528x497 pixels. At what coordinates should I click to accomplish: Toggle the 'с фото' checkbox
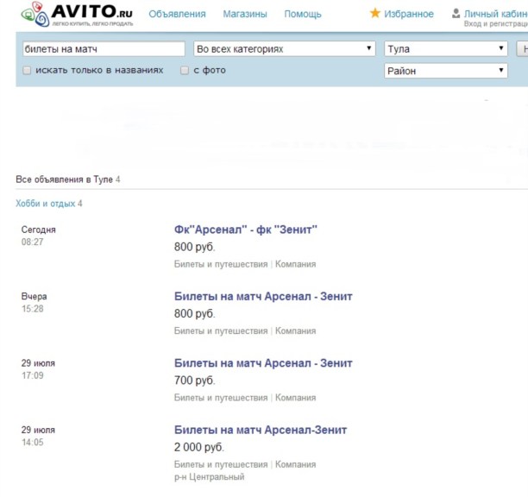click(185, 71)
